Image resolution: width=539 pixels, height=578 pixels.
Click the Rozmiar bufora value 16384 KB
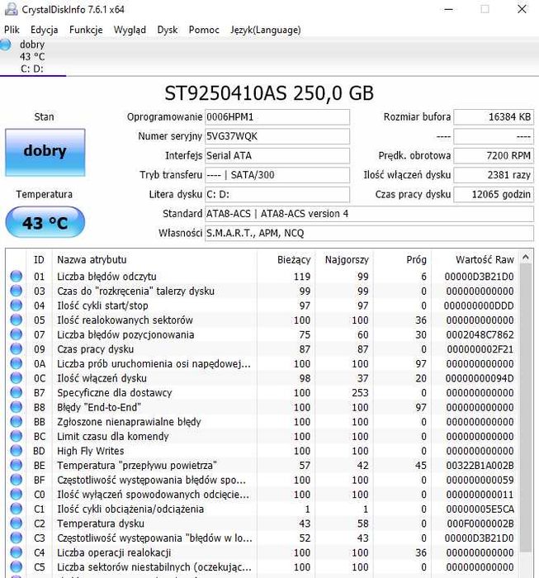tap(494, 117)
